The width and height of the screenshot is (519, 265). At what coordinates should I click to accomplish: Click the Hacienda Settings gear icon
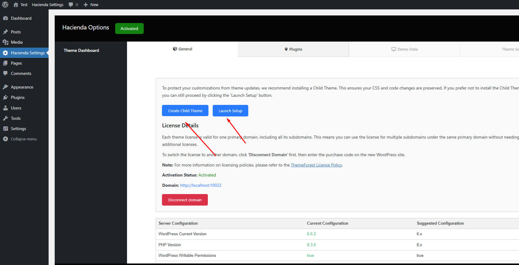[5, 53]
